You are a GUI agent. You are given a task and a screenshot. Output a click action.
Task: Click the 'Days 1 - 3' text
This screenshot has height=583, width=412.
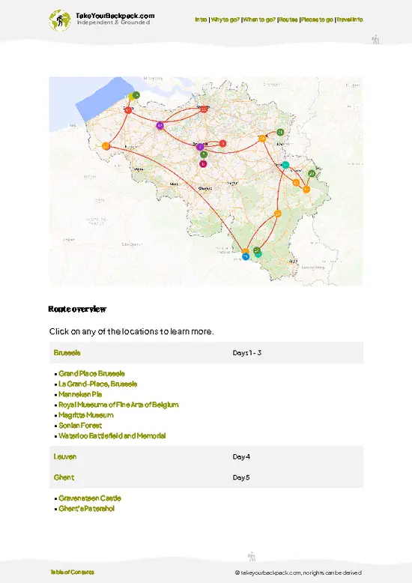pos(247,352)
